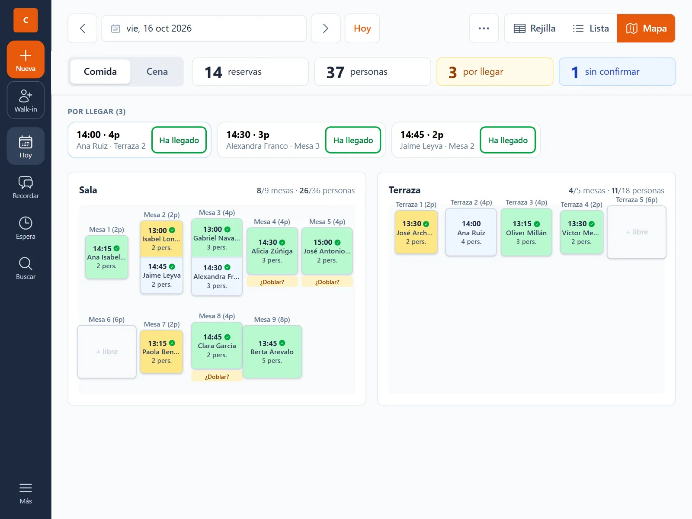Open Víctor Me... reservation on Terraza 4
Image resolution: width=692 pixels, height=519 pixels.
pyautogui.click(x=581, y=232)
